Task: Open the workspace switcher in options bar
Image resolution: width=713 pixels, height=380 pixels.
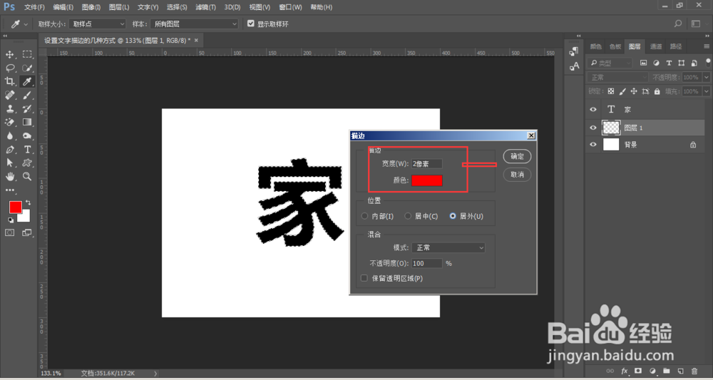Action: (x=696, y=24)
